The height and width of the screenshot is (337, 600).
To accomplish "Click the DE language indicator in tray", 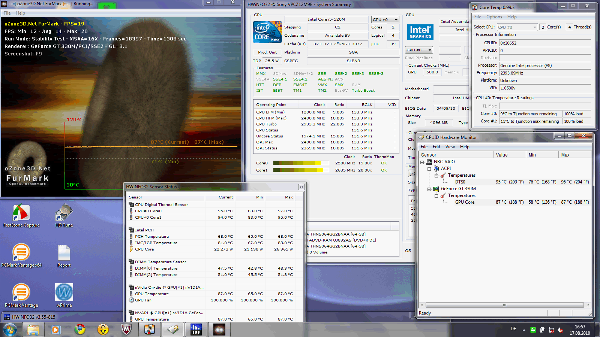I will click(x=513, y=329).
